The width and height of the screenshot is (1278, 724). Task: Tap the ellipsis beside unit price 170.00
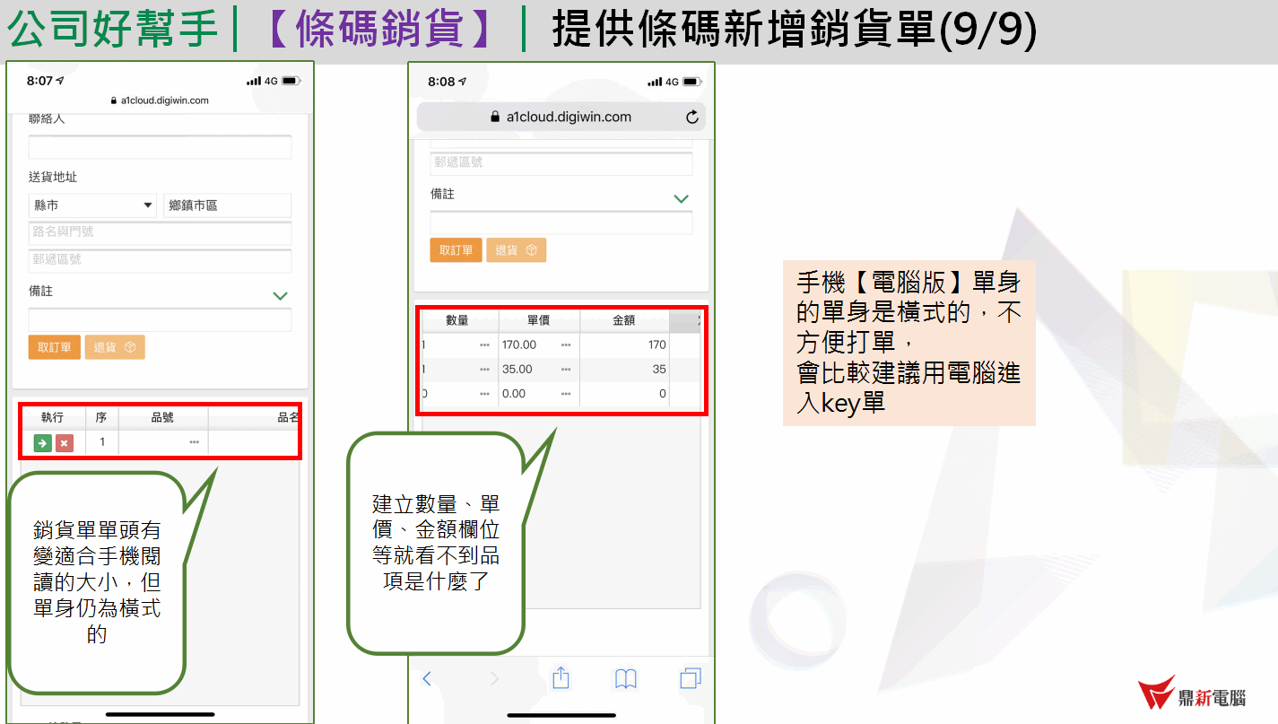[x=566, y=345]
